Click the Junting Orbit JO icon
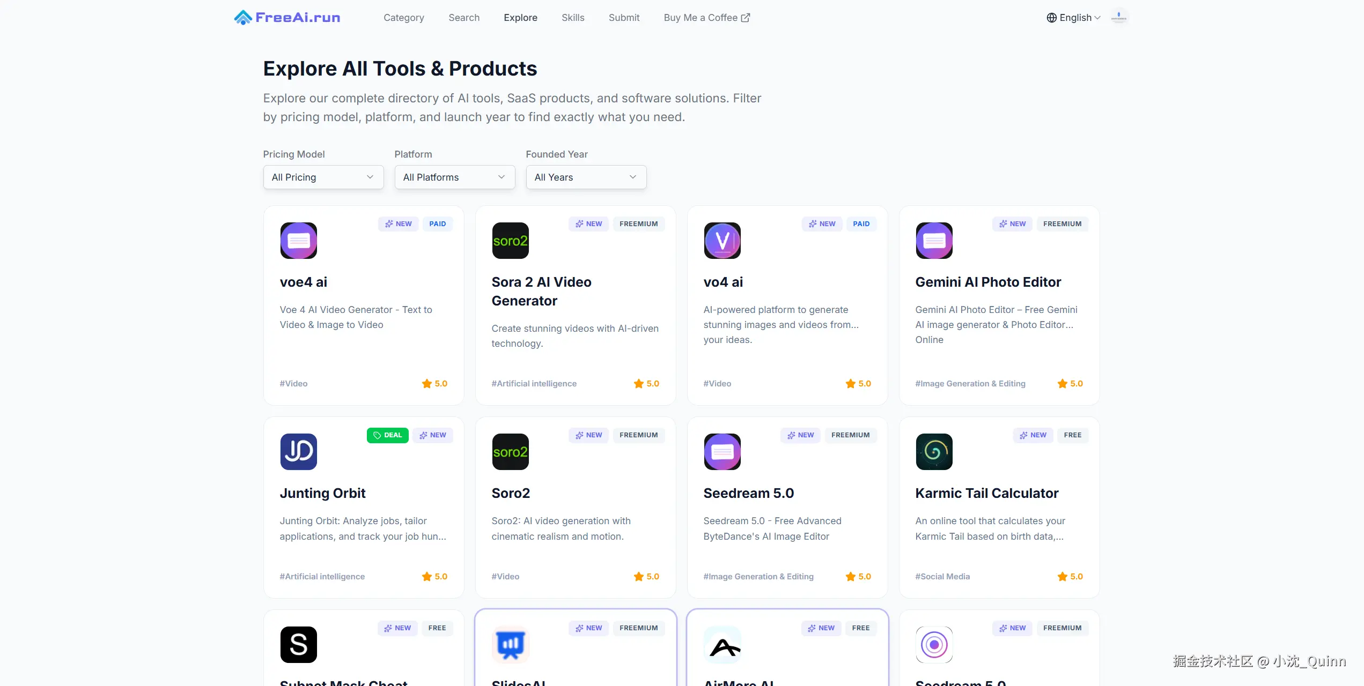This screenshot has height=686, width=1364. tap(299, 452)
